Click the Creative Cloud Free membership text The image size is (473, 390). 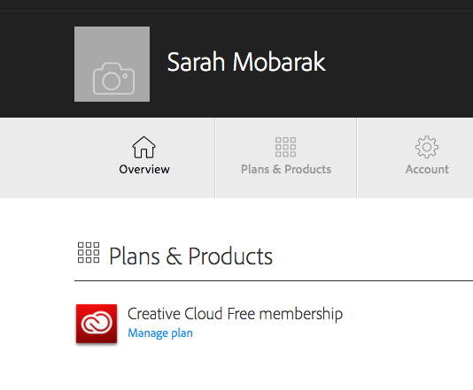(x=235, y=314)
